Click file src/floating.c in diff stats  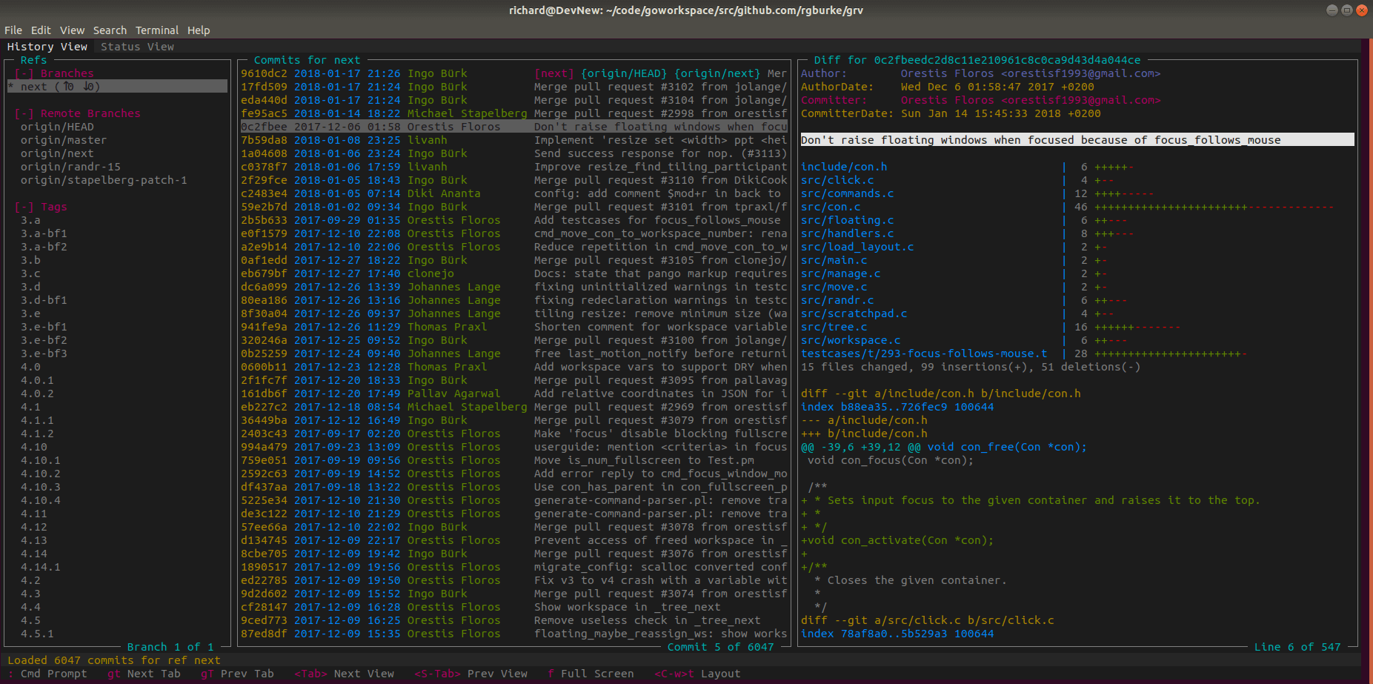click(x=848, y=220)
